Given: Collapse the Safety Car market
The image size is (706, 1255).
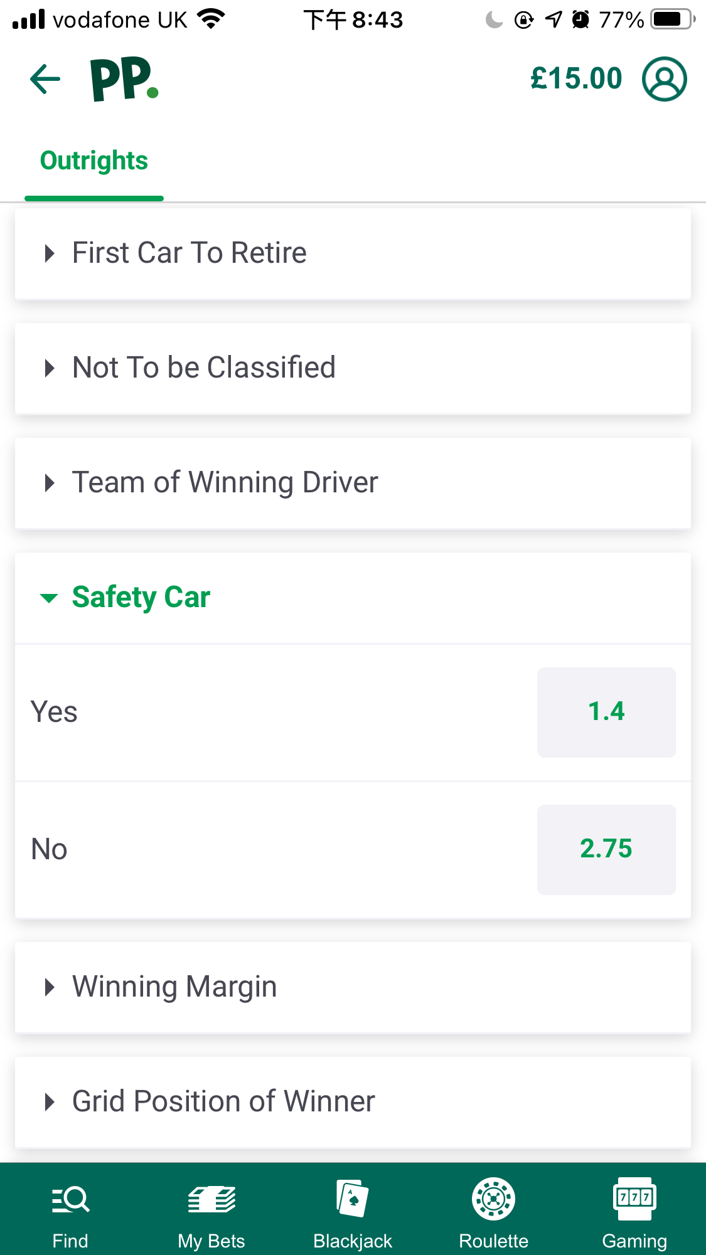Looking at the screenshot, I should [353, 598].
